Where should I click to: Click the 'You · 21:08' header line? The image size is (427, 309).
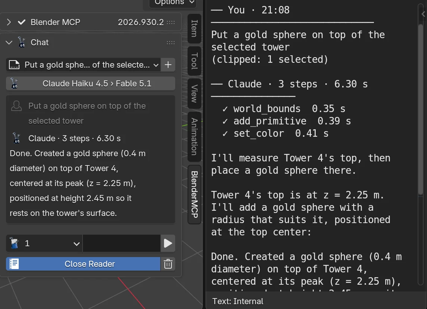(250, 10)
